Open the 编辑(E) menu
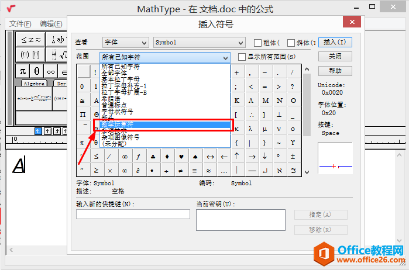 click(51, 24)
